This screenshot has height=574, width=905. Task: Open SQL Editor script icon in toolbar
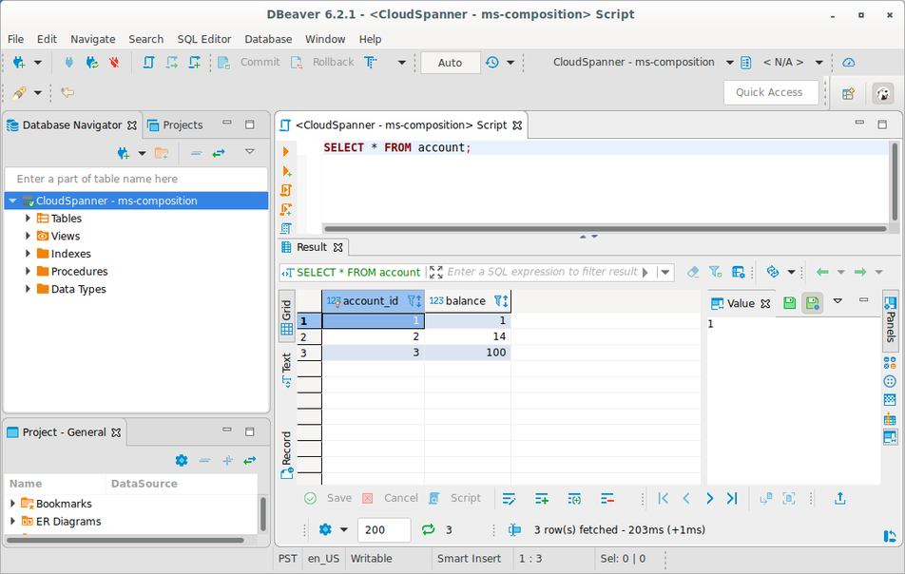point(148,63)
